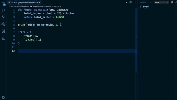Open the Search sidebar panel
Viewport: 177px width, 100px height.
click(x=3, y=11)
